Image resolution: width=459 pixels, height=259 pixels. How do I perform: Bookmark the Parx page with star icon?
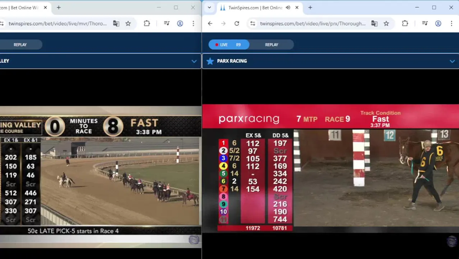[386, 23]
